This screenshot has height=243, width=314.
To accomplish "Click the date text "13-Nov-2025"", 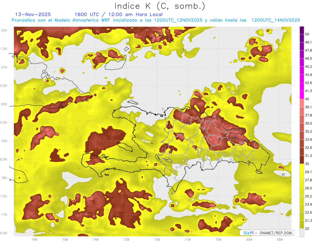I will click(x=33, y=14).
